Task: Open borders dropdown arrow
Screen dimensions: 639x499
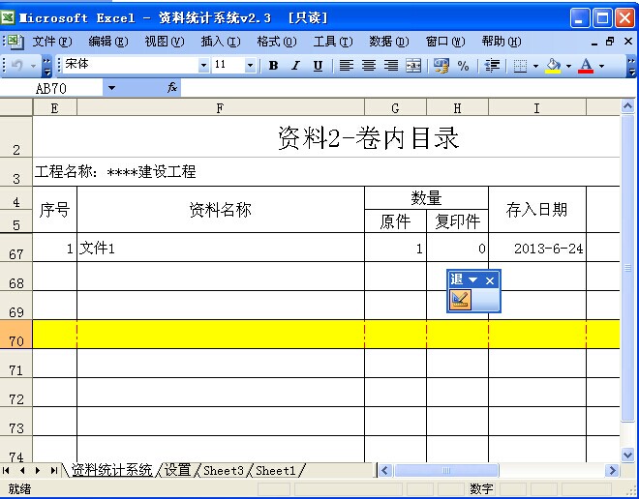Action: tap(535, 66)
